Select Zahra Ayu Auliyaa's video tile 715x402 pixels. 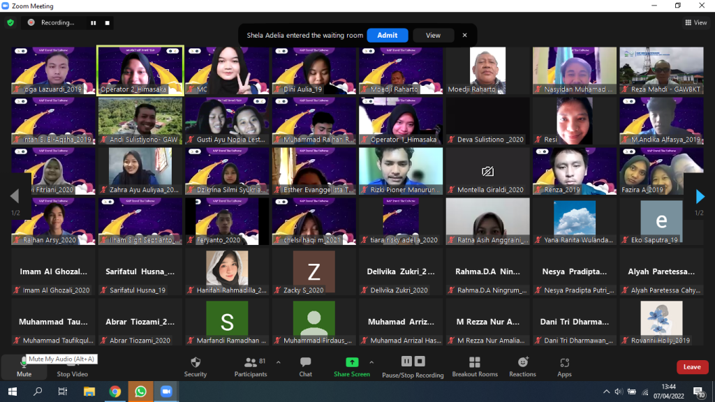pos(140,171)
